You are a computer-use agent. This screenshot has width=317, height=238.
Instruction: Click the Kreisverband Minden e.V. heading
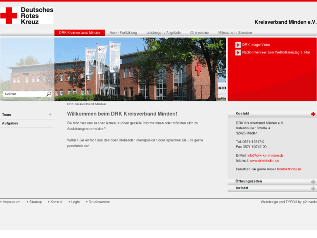tap(286, 22)
